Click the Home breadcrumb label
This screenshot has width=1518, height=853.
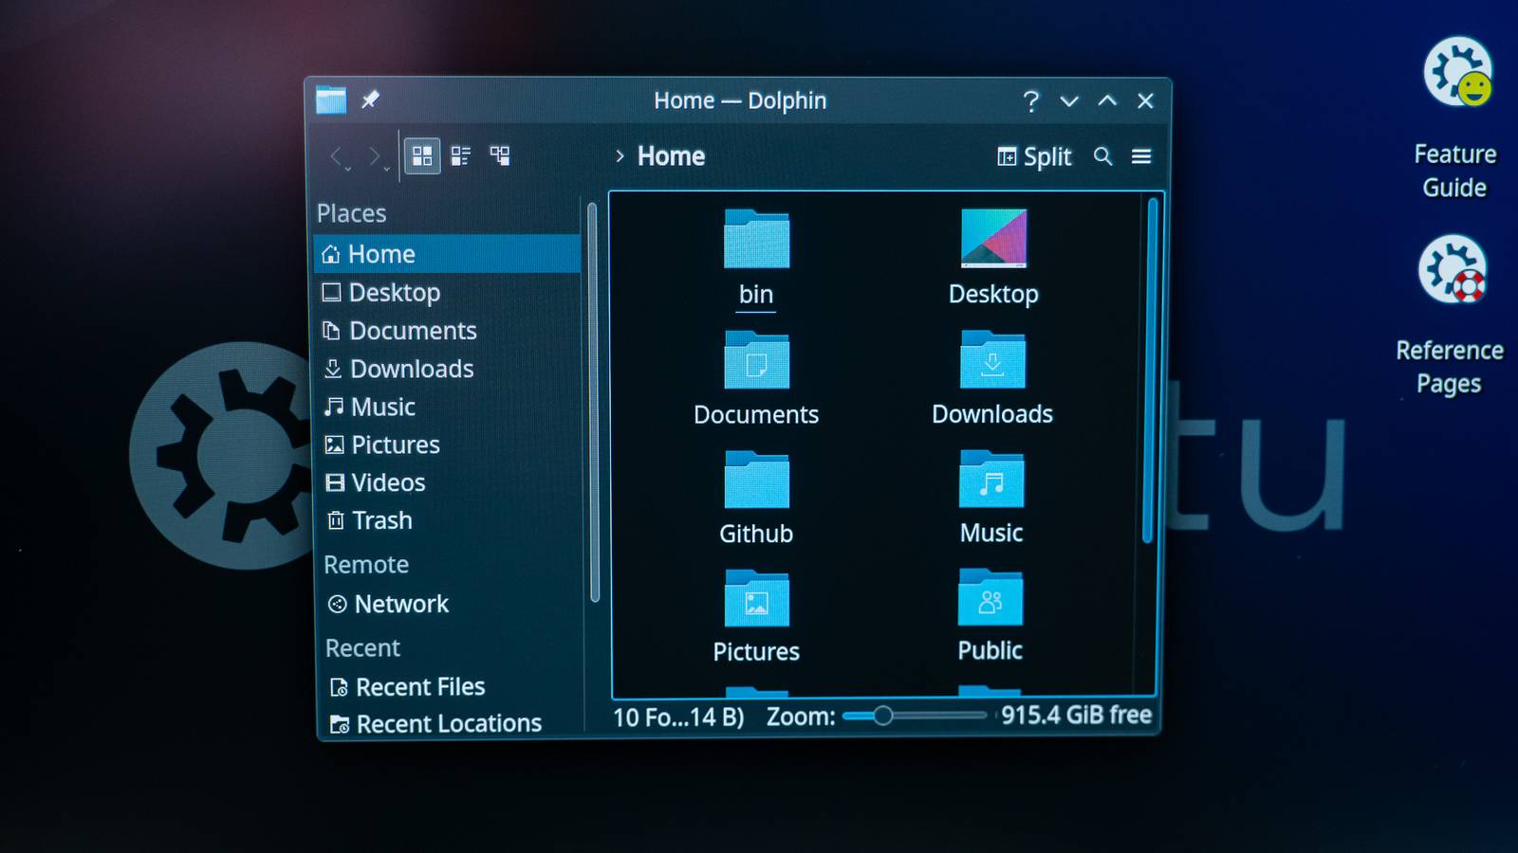[670, 155]
